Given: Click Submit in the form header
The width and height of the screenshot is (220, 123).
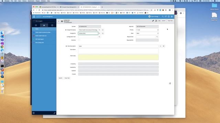Looking at the screenshot, I should click(x=164, y=21).
